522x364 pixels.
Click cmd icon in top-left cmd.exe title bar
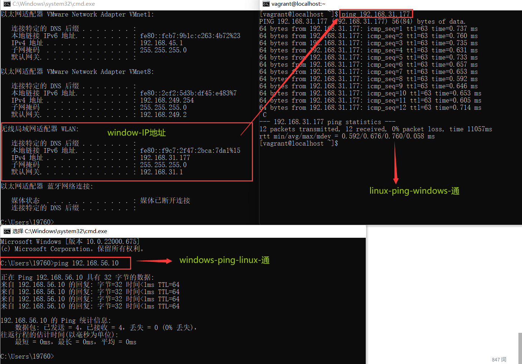(7, 4)
